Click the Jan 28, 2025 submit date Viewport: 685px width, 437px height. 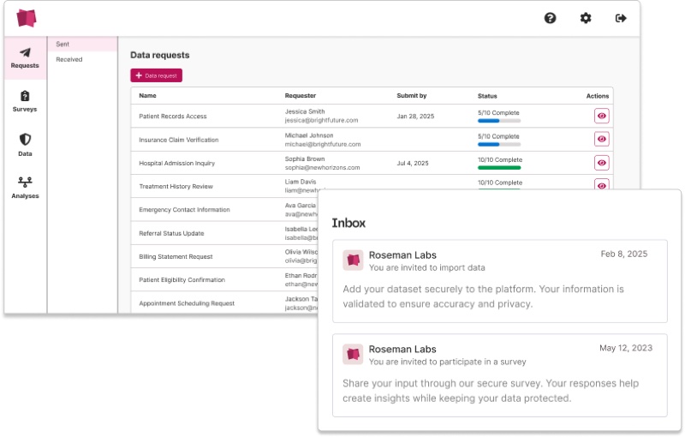click(415, 117)
